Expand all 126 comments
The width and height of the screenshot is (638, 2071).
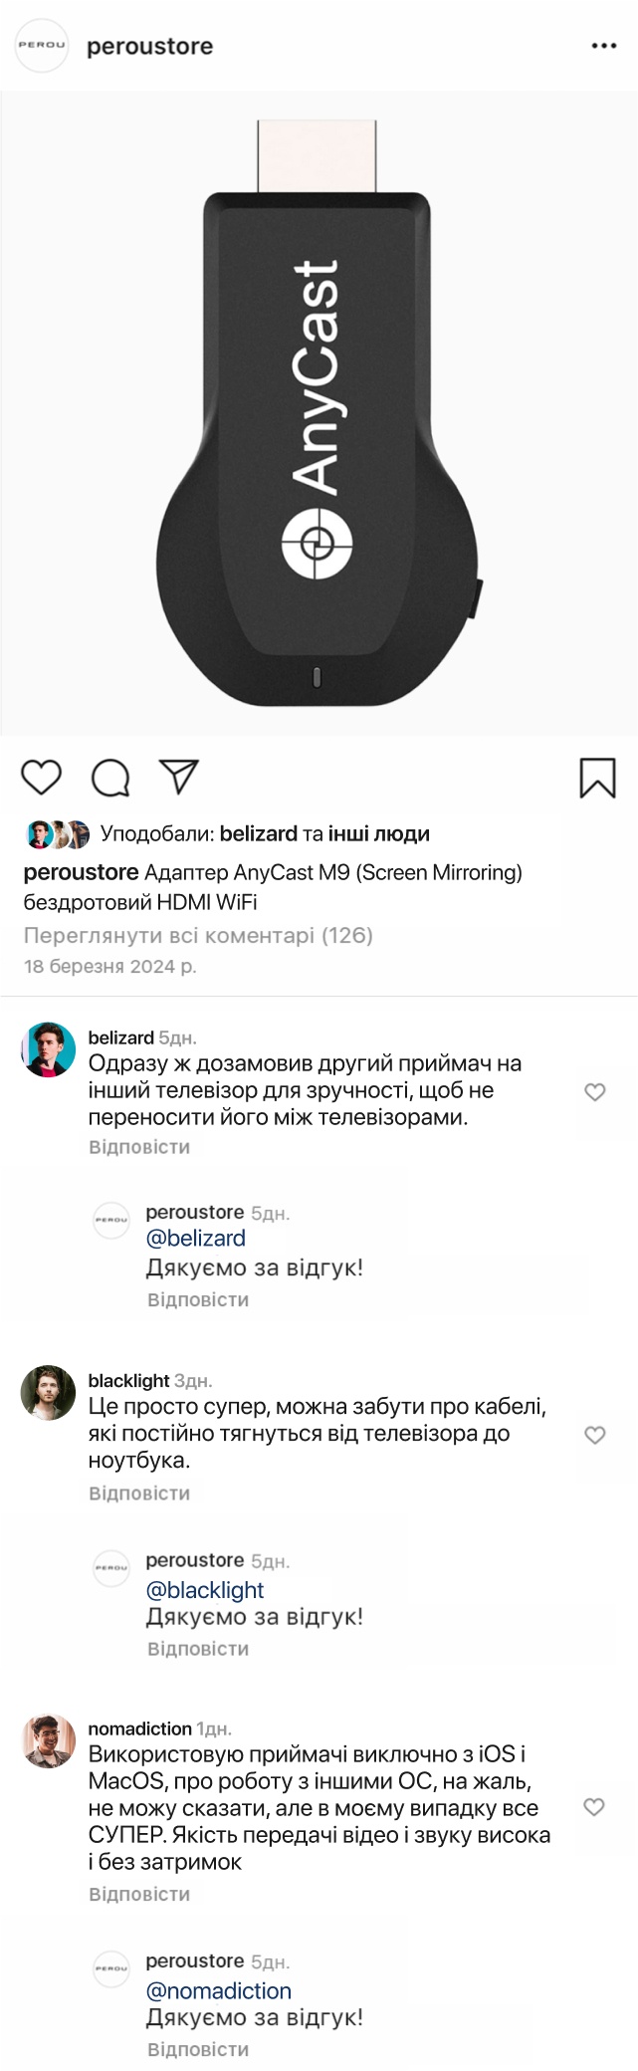pos(198,935)
